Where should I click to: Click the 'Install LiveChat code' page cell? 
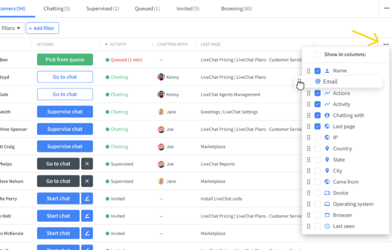tap(221, 199)
